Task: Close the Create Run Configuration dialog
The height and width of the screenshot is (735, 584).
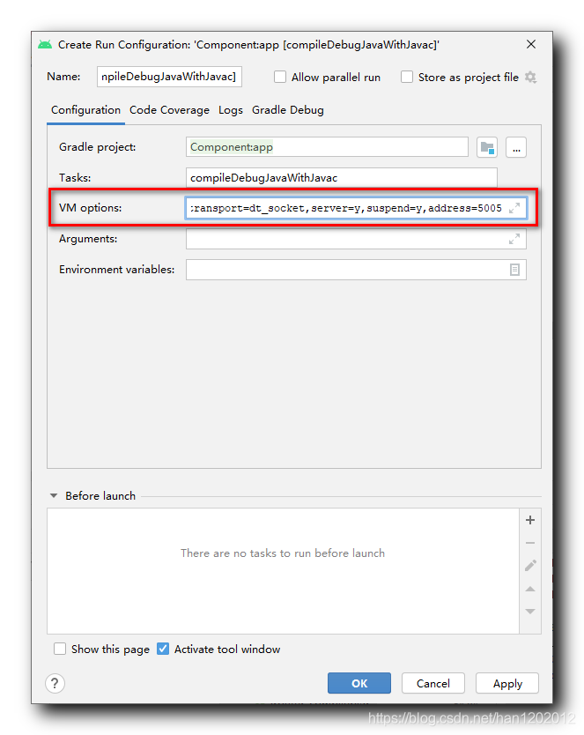Action: [530, 44]
